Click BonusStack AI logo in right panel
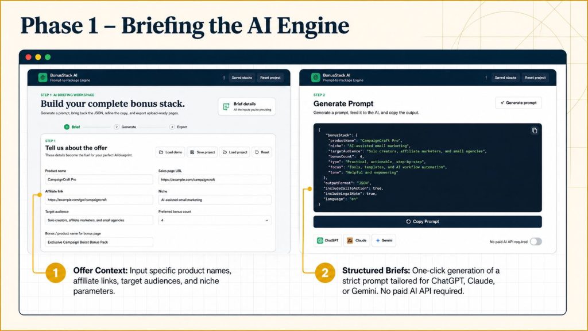 pos(316,78)
